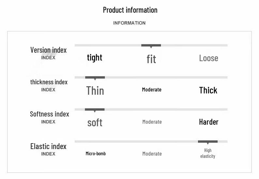The width and height of the screenshot is (259, 179).
Task: Pick the 'Harder' softness label
Action: (209, 122)
